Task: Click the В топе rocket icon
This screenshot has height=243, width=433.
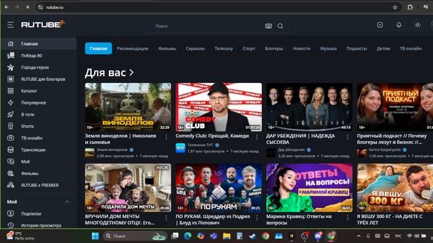Action: (x=11, y=114)
